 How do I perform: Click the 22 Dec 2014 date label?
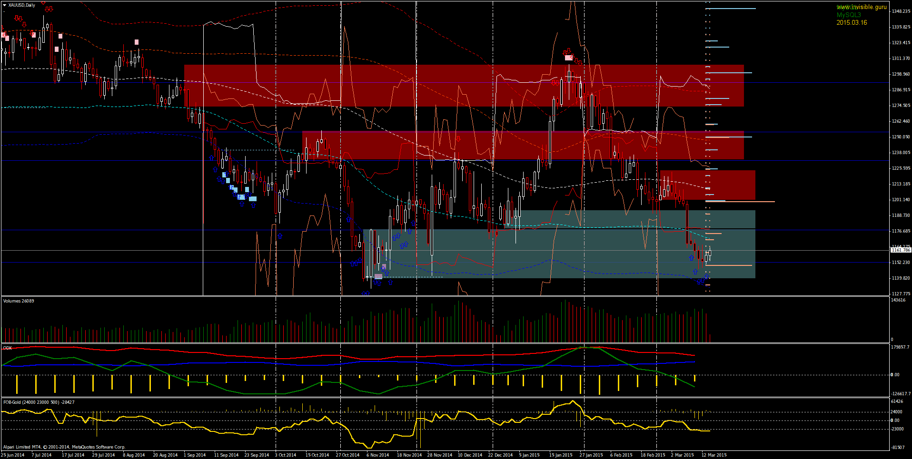501,455
